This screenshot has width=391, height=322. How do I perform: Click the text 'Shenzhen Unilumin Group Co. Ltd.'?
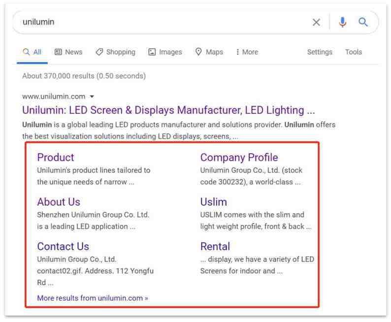(x=93, y=215)
